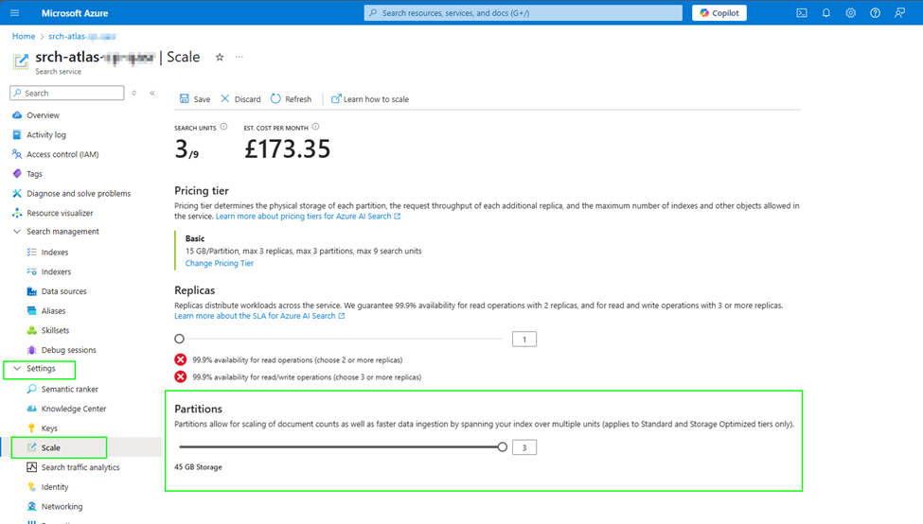Viewport: 923px width, 524px height.
Task: Open Tags in the sidebar
Action: [34, 174]
